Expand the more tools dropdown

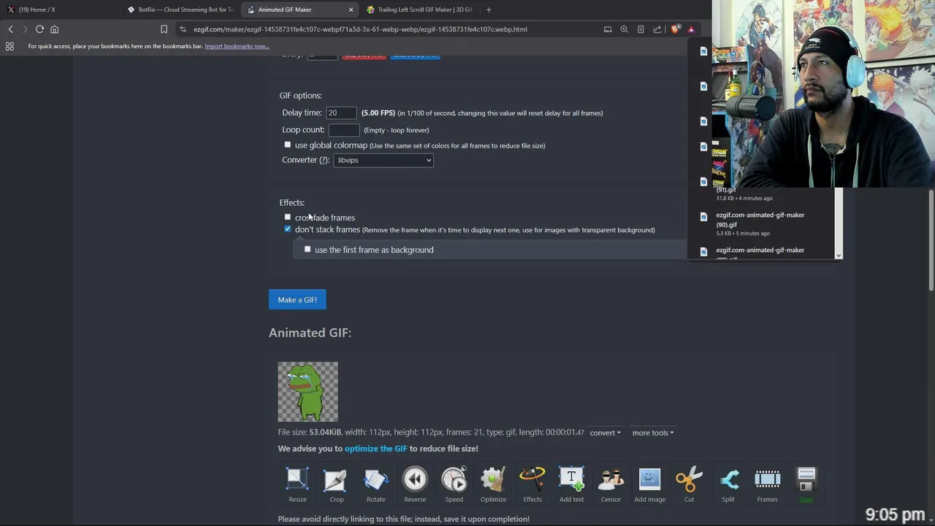652,432
